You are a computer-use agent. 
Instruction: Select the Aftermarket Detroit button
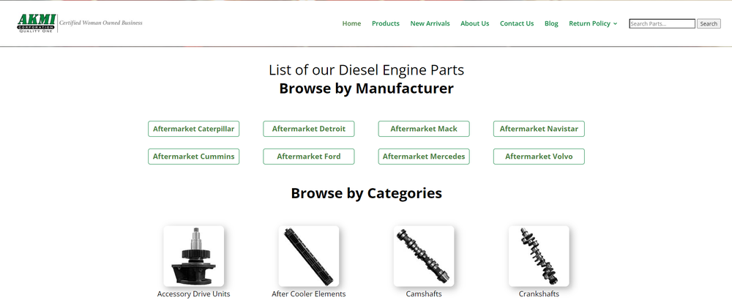click(309, 129)
